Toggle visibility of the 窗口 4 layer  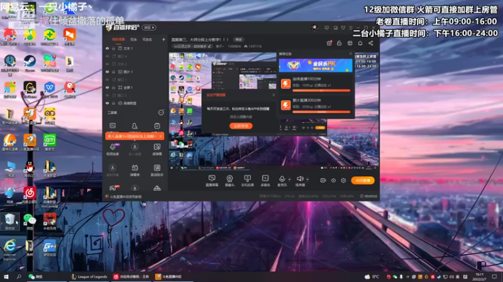tap(107, 56)
